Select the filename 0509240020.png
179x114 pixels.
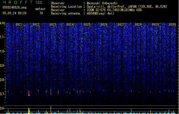tap(15, 7)
